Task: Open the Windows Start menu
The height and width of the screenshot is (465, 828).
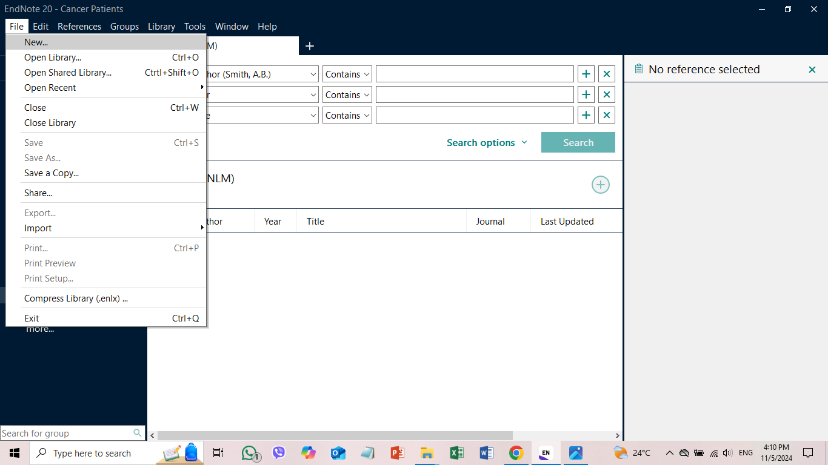Action: (x=15, y=453)
